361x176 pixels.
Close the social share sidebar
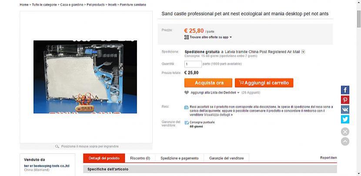[x=345, y=132]
